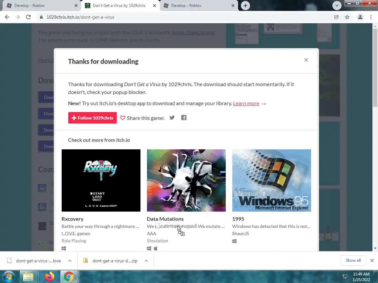Click the lock site info icon
The image size is (378, 283).
click(x=41, y=17)
